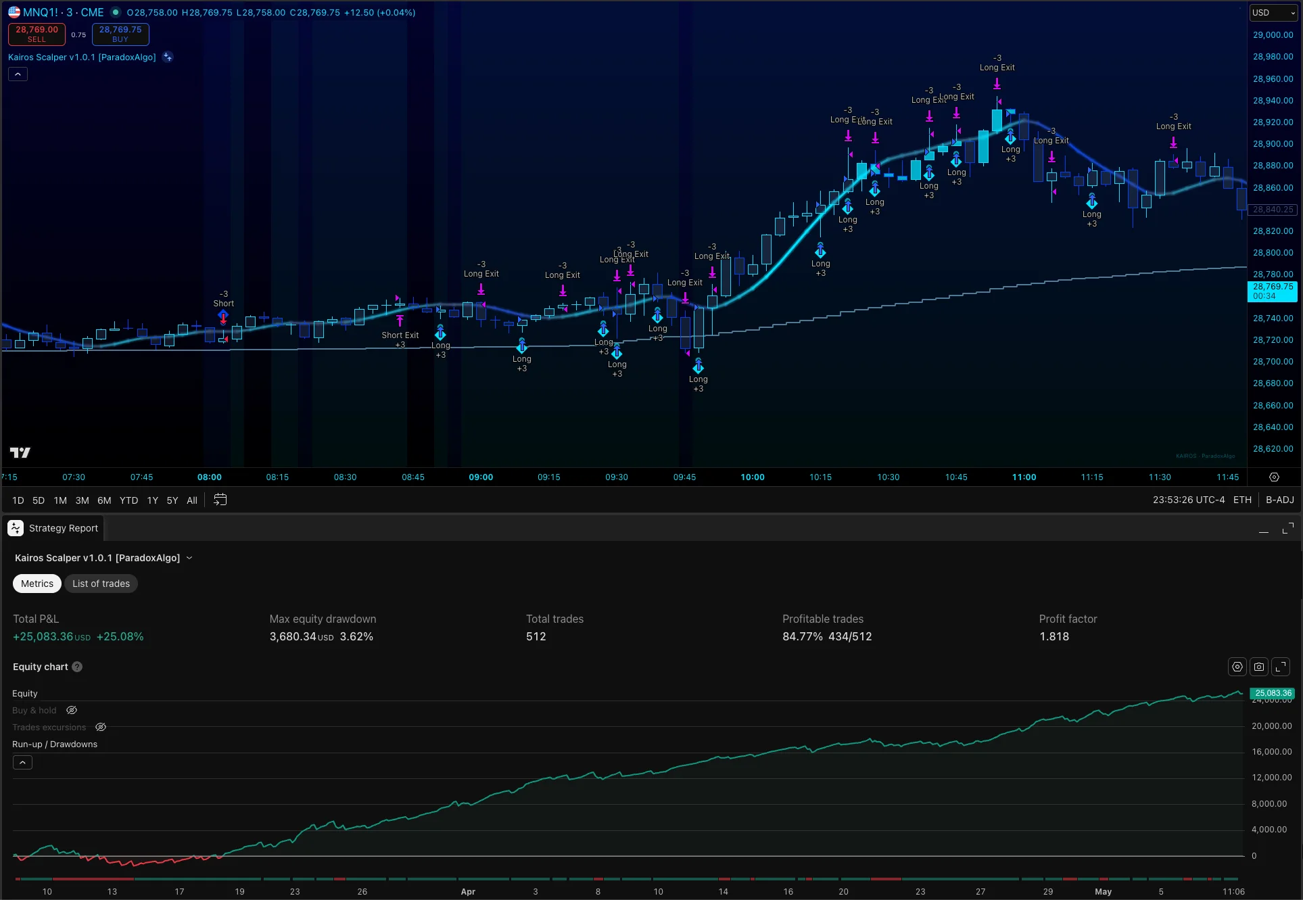Click the Profitable trades value 84.77%
This screenshot has height=900, width=1303.
803,637
